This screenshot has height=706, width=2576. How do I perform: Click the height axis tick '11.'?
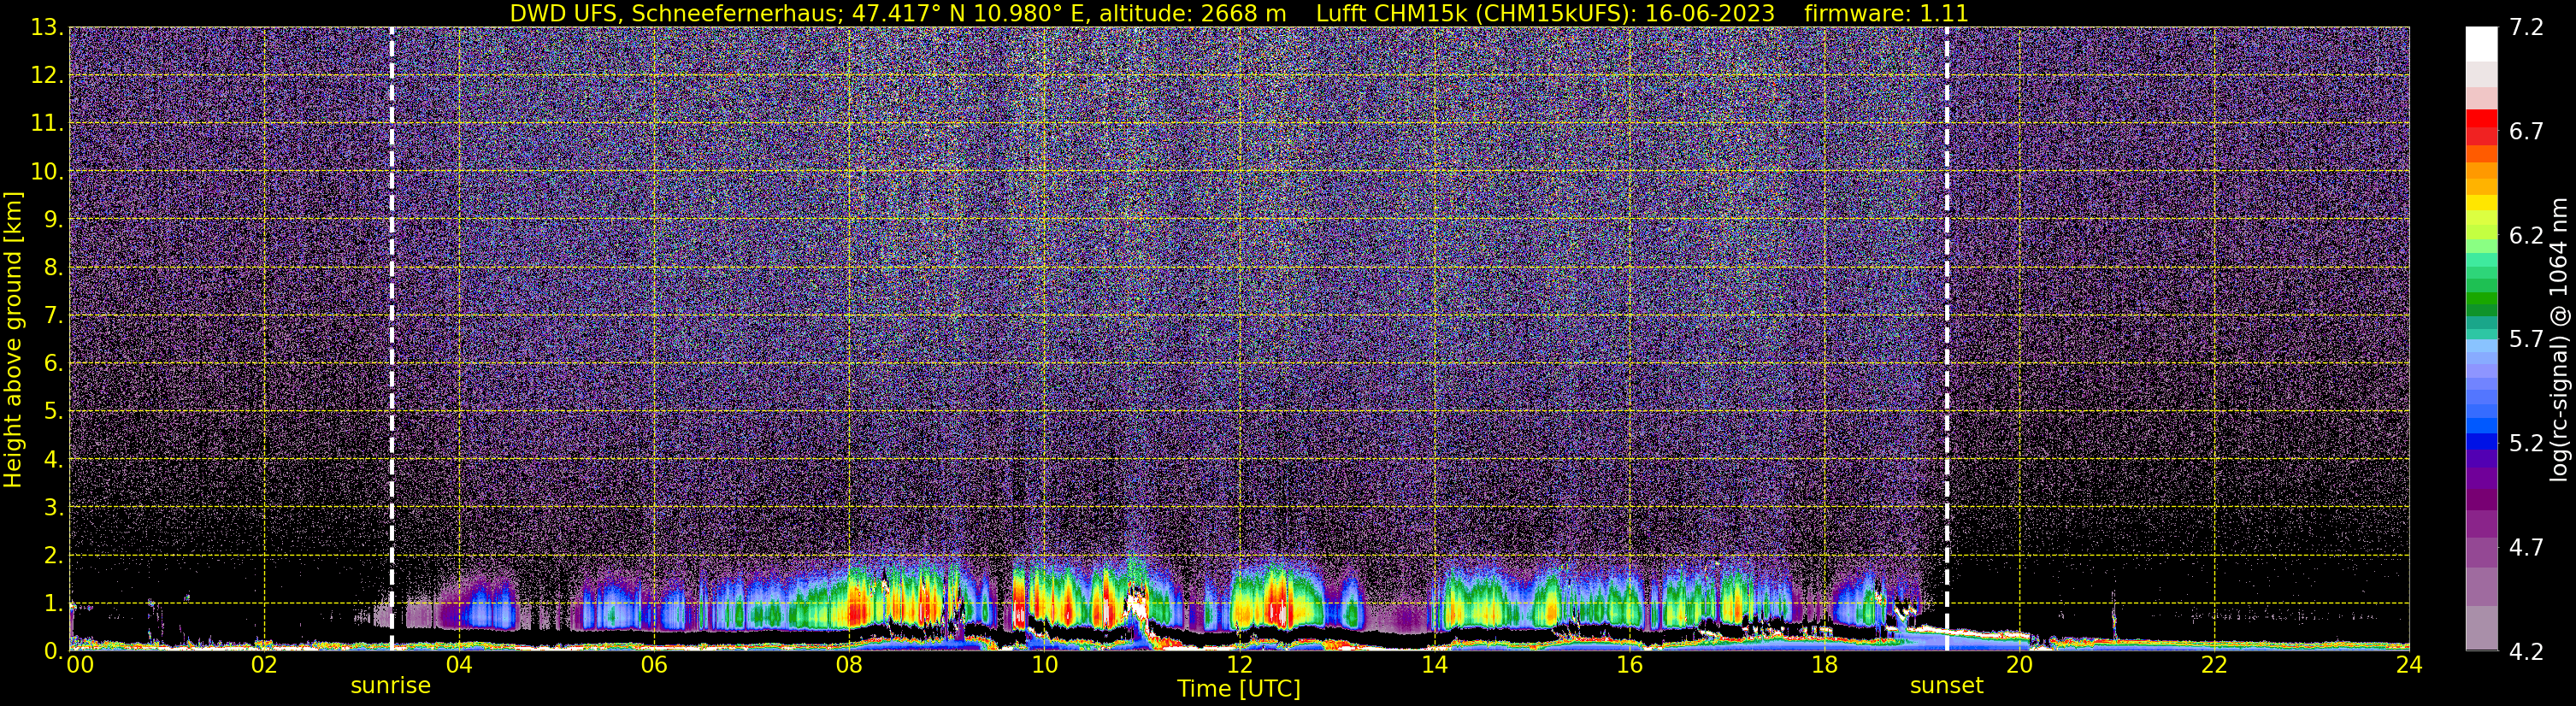click(47, 124)
